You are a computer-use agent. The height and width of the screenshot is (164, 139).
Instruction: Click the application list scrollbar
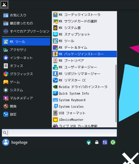coord(116,93)
